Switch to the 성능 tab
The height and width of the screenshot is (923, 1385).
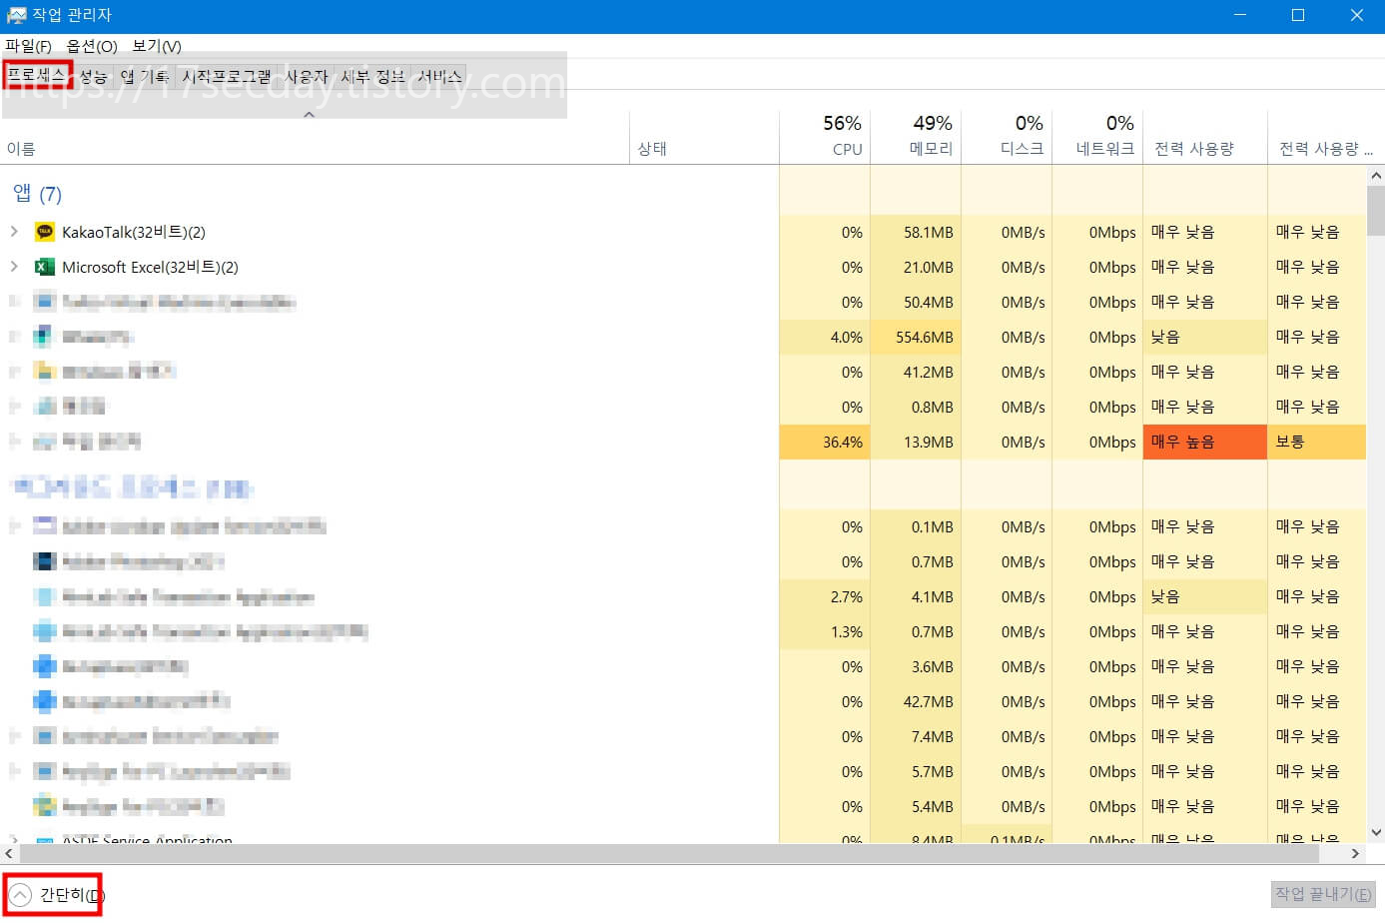93,76
